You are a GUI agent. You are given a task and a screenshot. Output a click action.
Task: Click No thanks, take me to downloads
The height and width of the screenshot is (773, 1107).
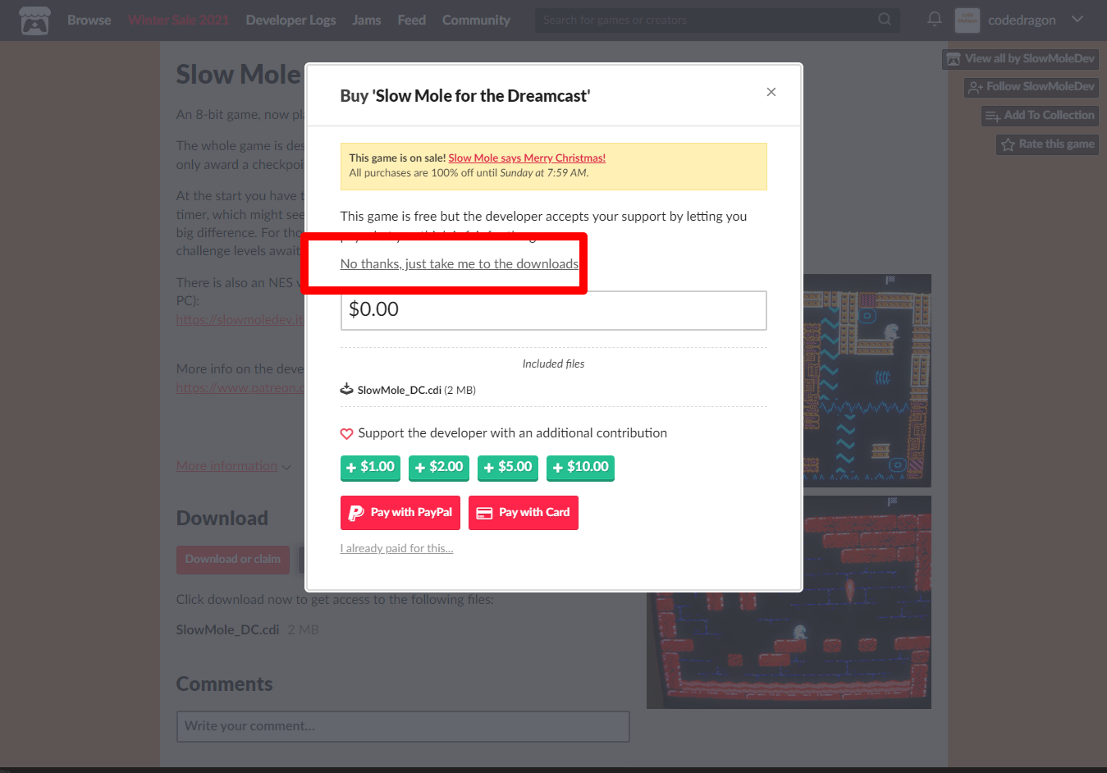(x=460, y=263)
